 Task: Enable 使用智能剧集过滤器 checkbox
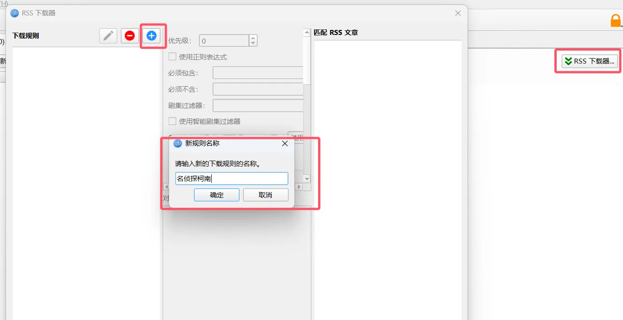(x=173, y=121)
